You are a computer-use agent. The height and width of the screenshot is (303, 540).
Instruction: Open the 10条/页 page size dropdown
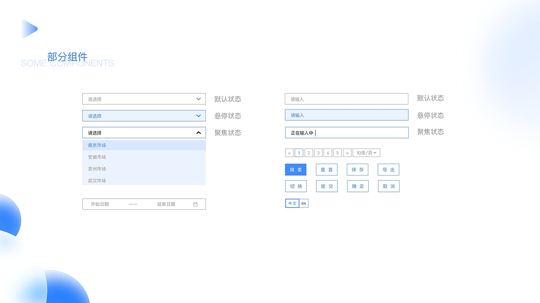click(x=366, y=153)
